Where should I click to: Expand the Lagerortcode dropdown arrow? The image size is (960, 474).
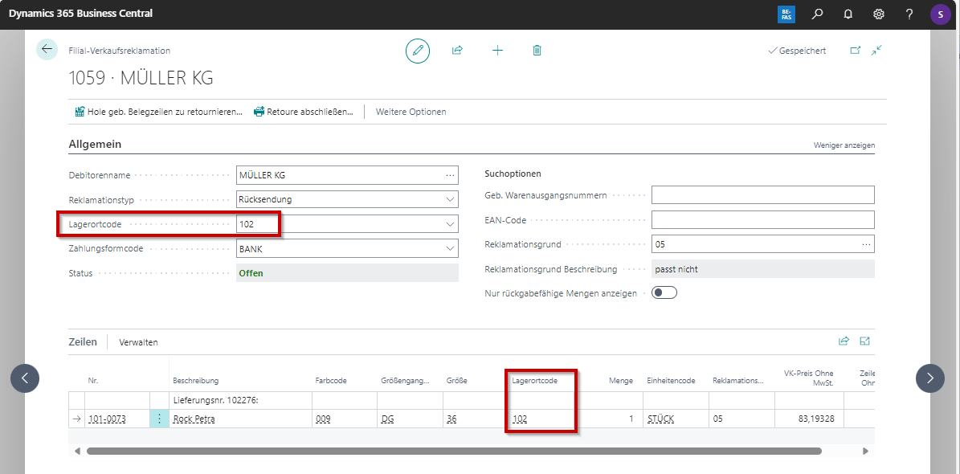(x=449, y=225)
